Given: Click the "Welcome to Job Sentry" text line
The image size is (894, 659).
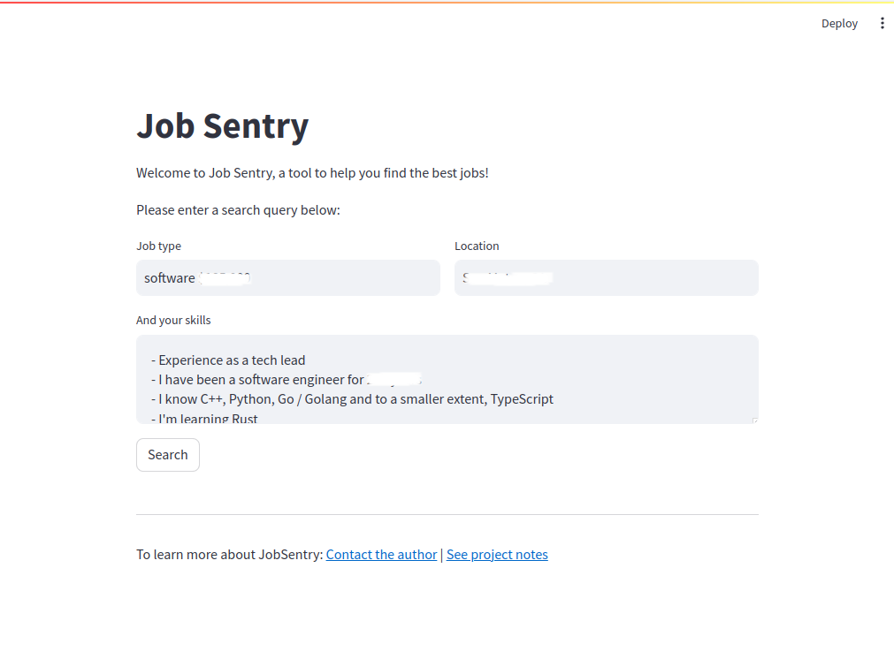Looking at the screenshot, I should [312, 173].
